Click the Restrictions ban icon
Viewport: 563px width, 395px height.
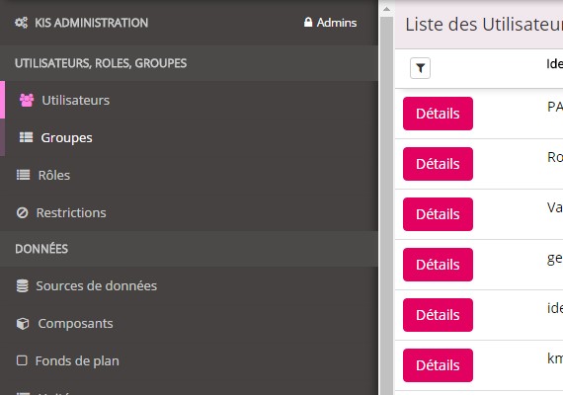23,212
